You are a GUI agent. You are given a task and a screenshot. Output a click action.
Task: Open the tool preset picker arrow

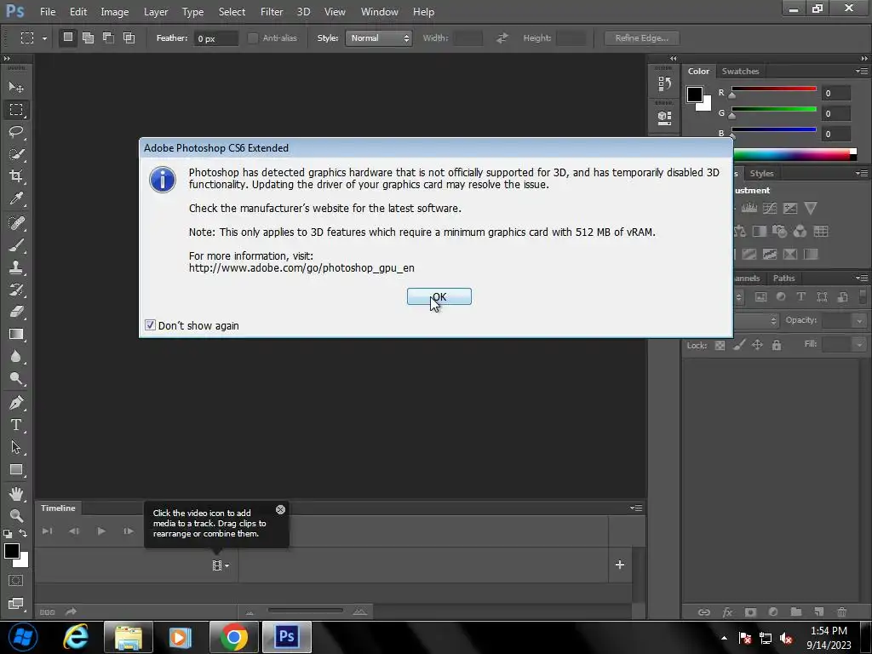tap(44, 38)
